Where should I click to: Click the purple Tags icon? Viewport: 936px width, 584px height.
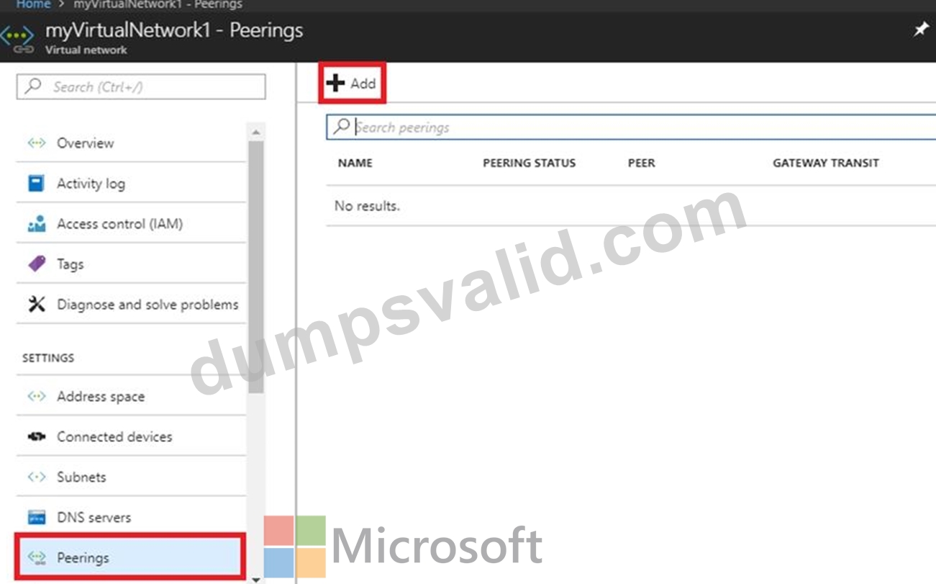pyautogui.click(x=36, y=264)
